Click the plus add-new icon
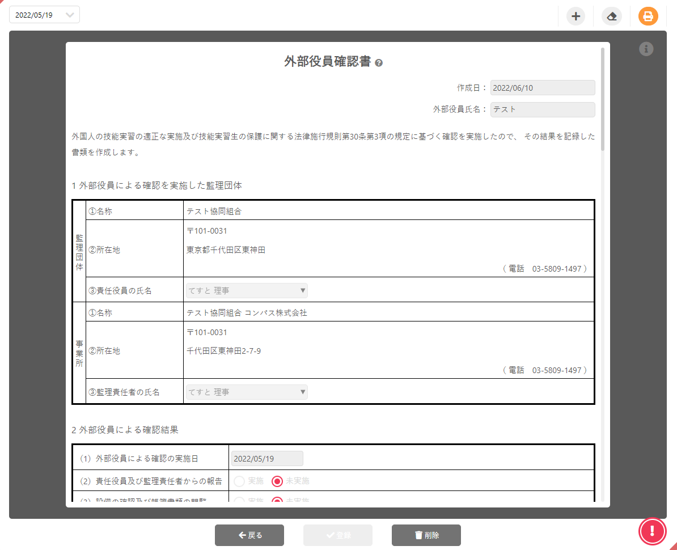 [576, 16]
